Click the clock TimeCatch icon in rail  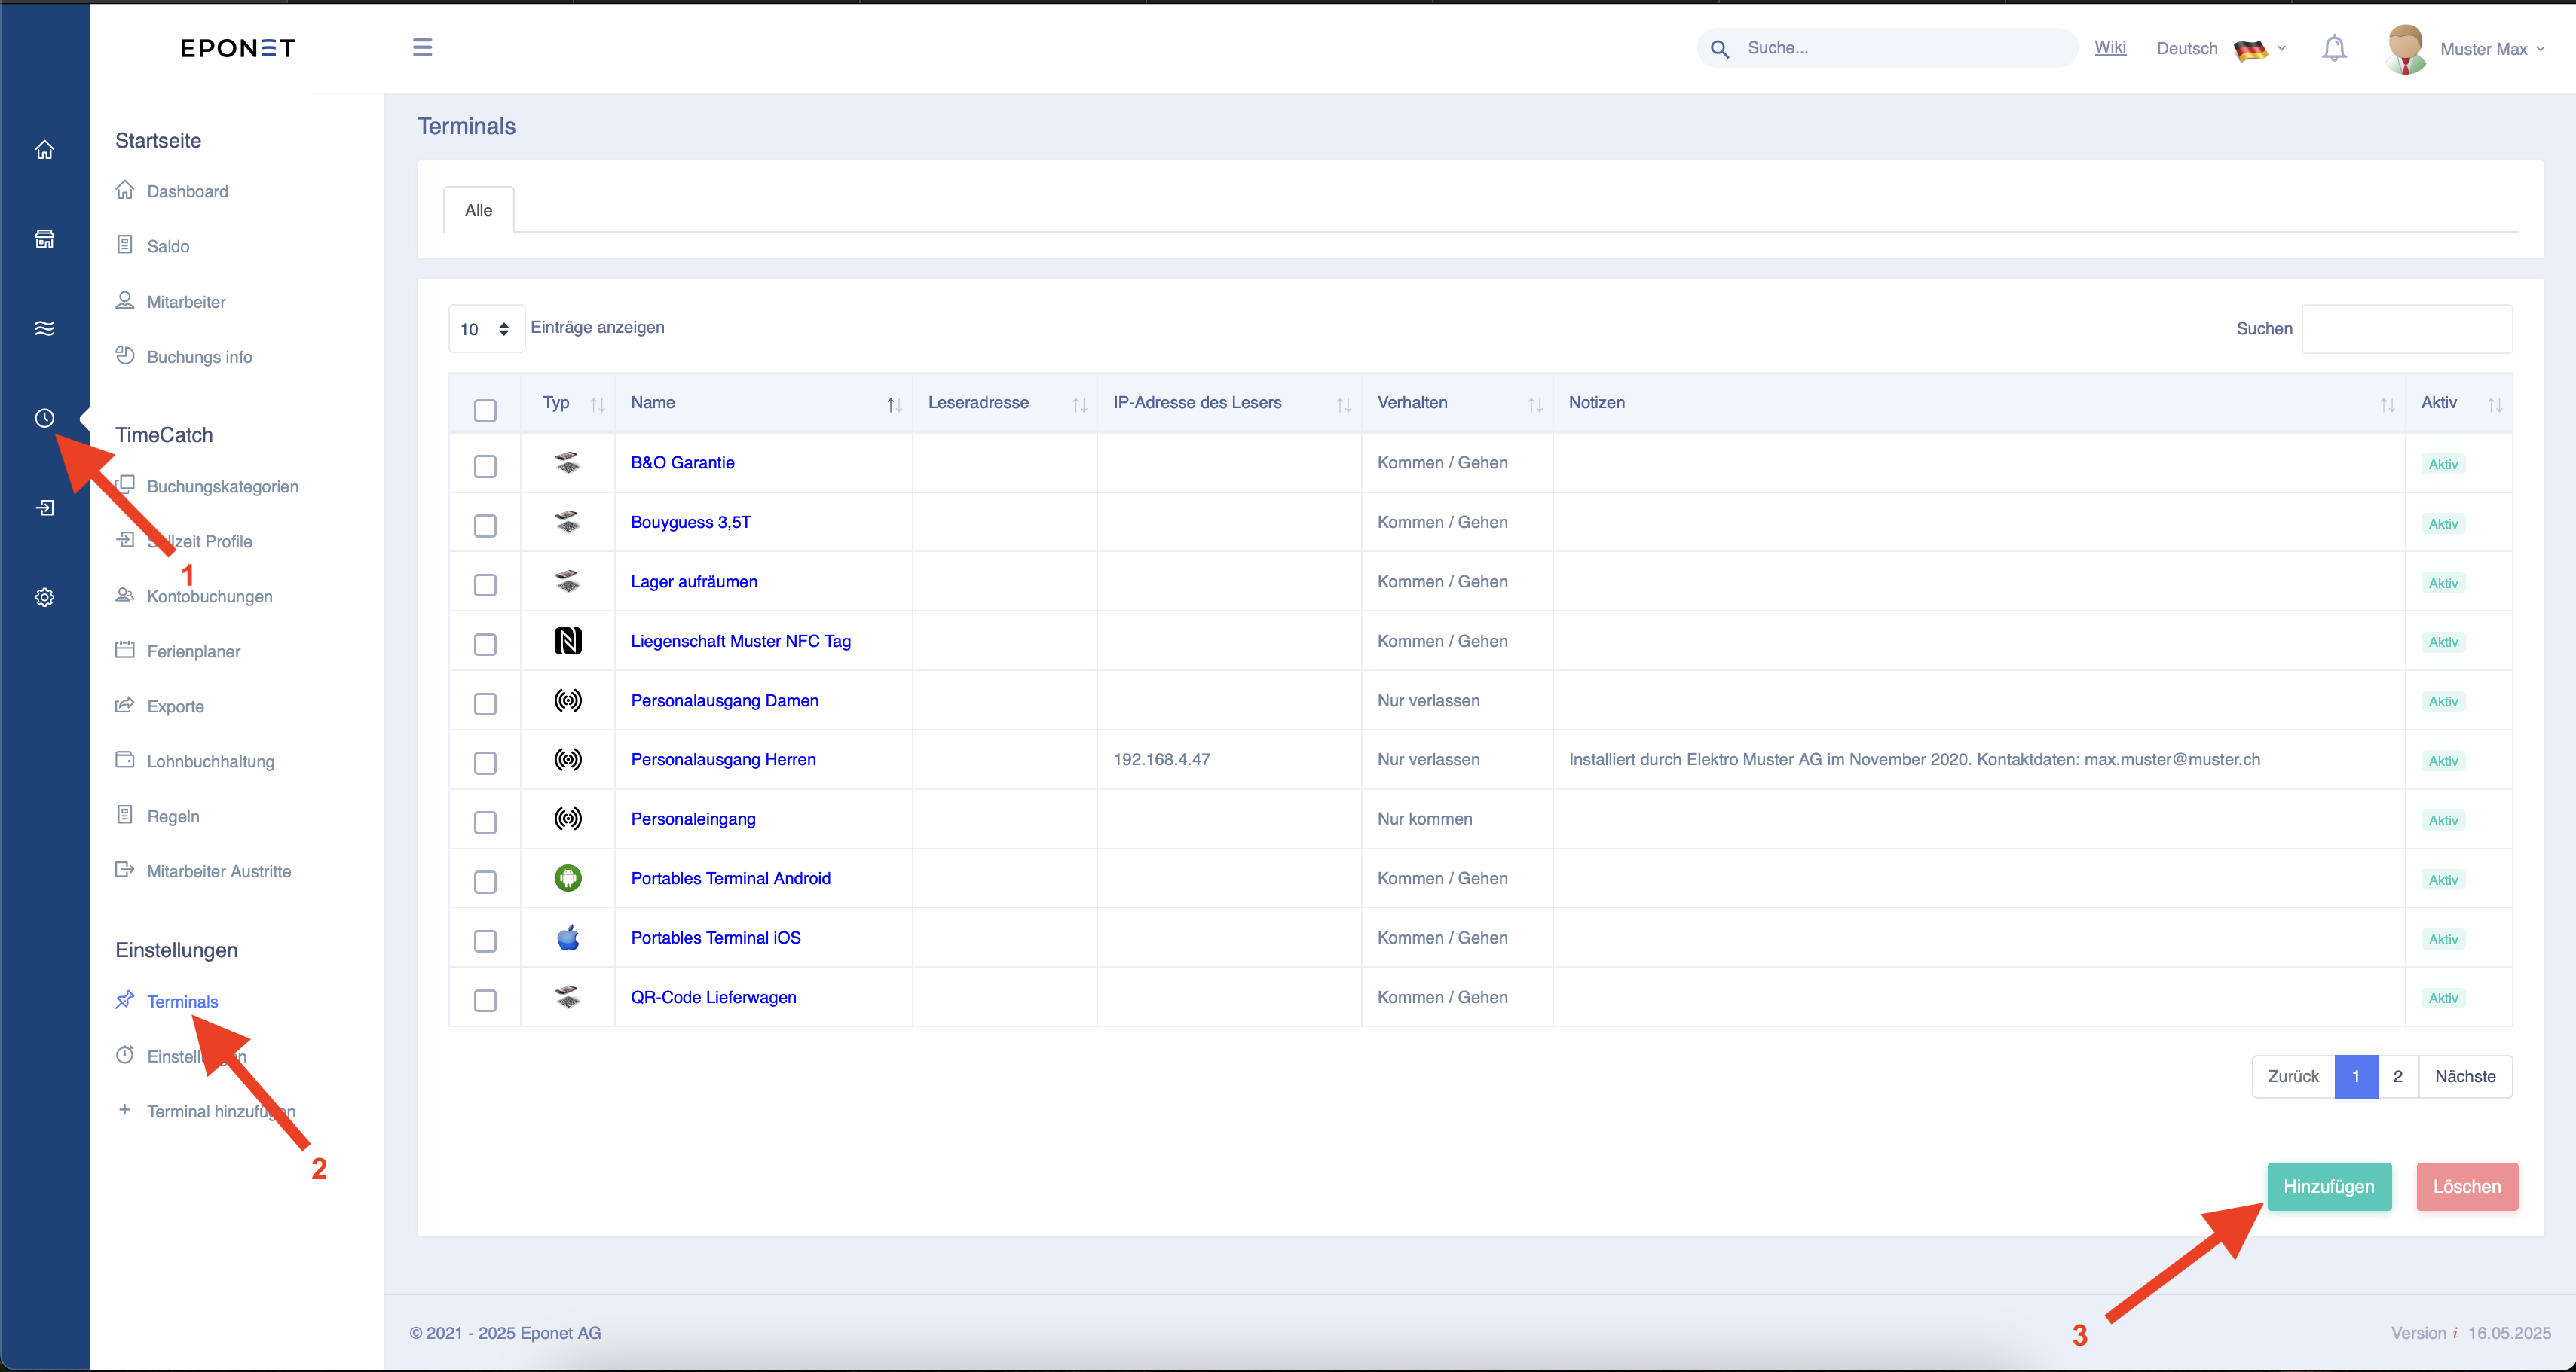pos(44,418)
